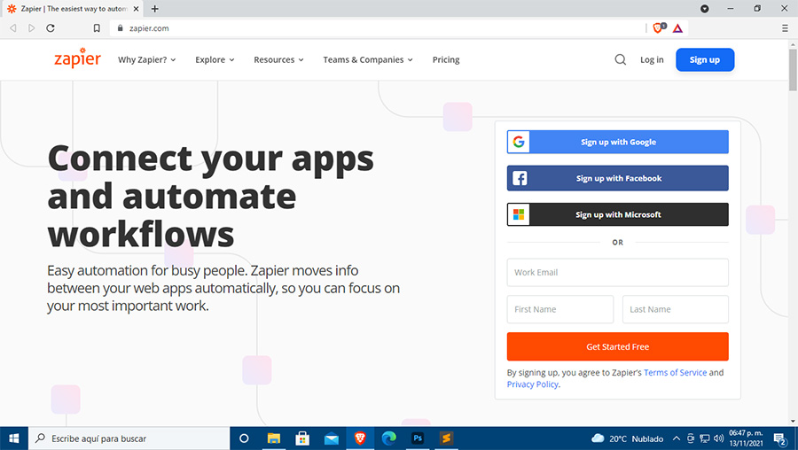Expand the Explore menu
This screenshot has height=450, width=798.
[x=215, y=59]
